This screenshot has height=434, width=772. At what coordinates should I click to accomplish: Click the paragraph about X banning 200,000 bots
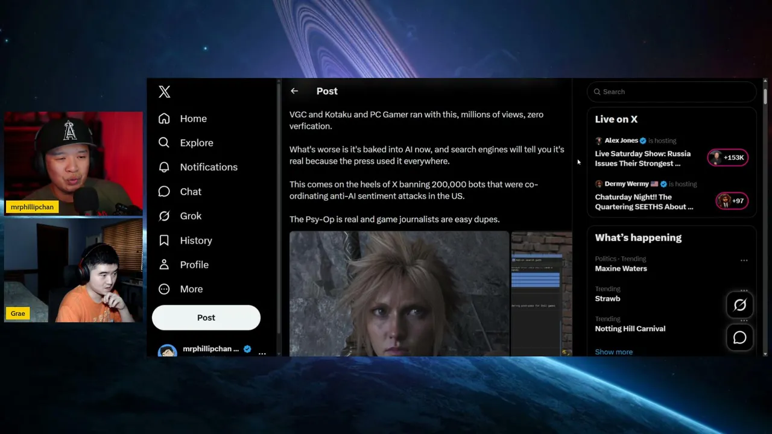(414, 190)
